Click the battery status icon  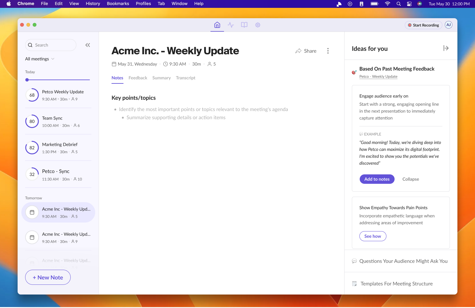(x=375, y=4)
